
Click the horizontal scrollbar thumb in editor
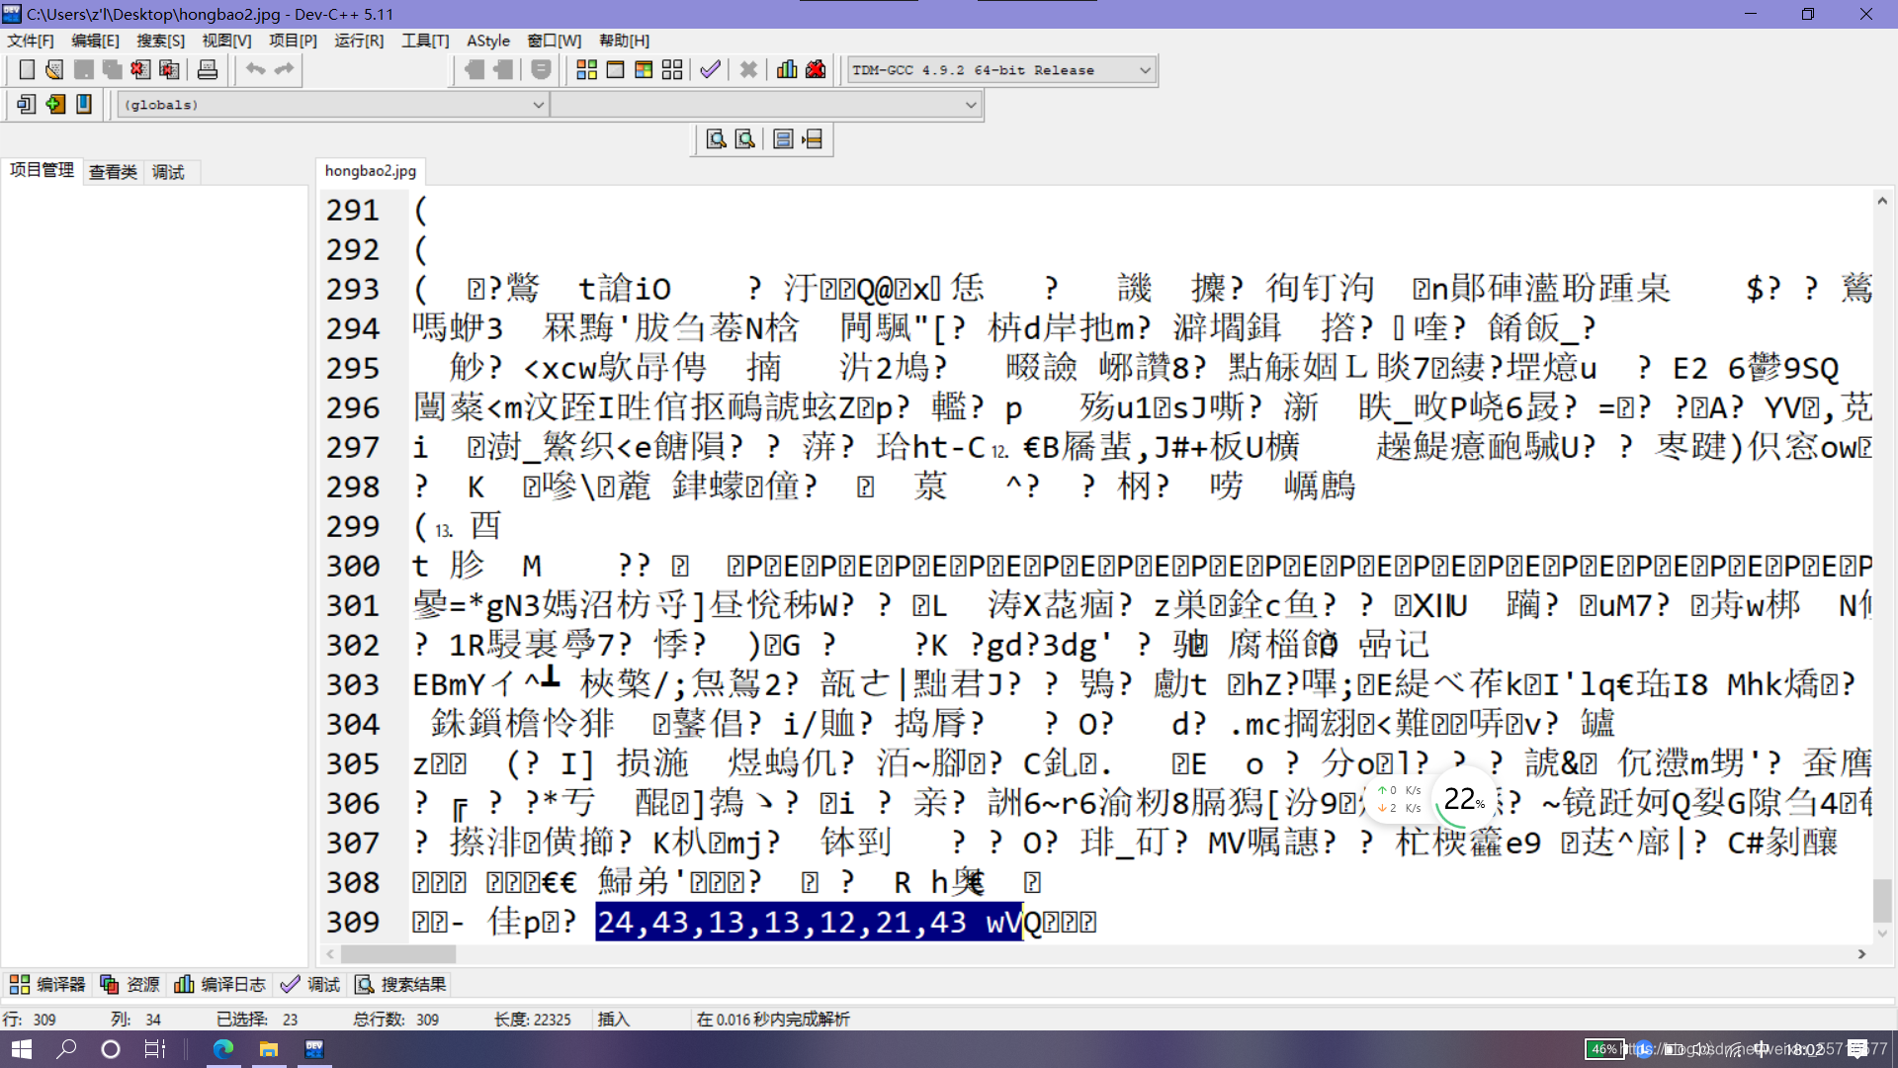(398, 954)
